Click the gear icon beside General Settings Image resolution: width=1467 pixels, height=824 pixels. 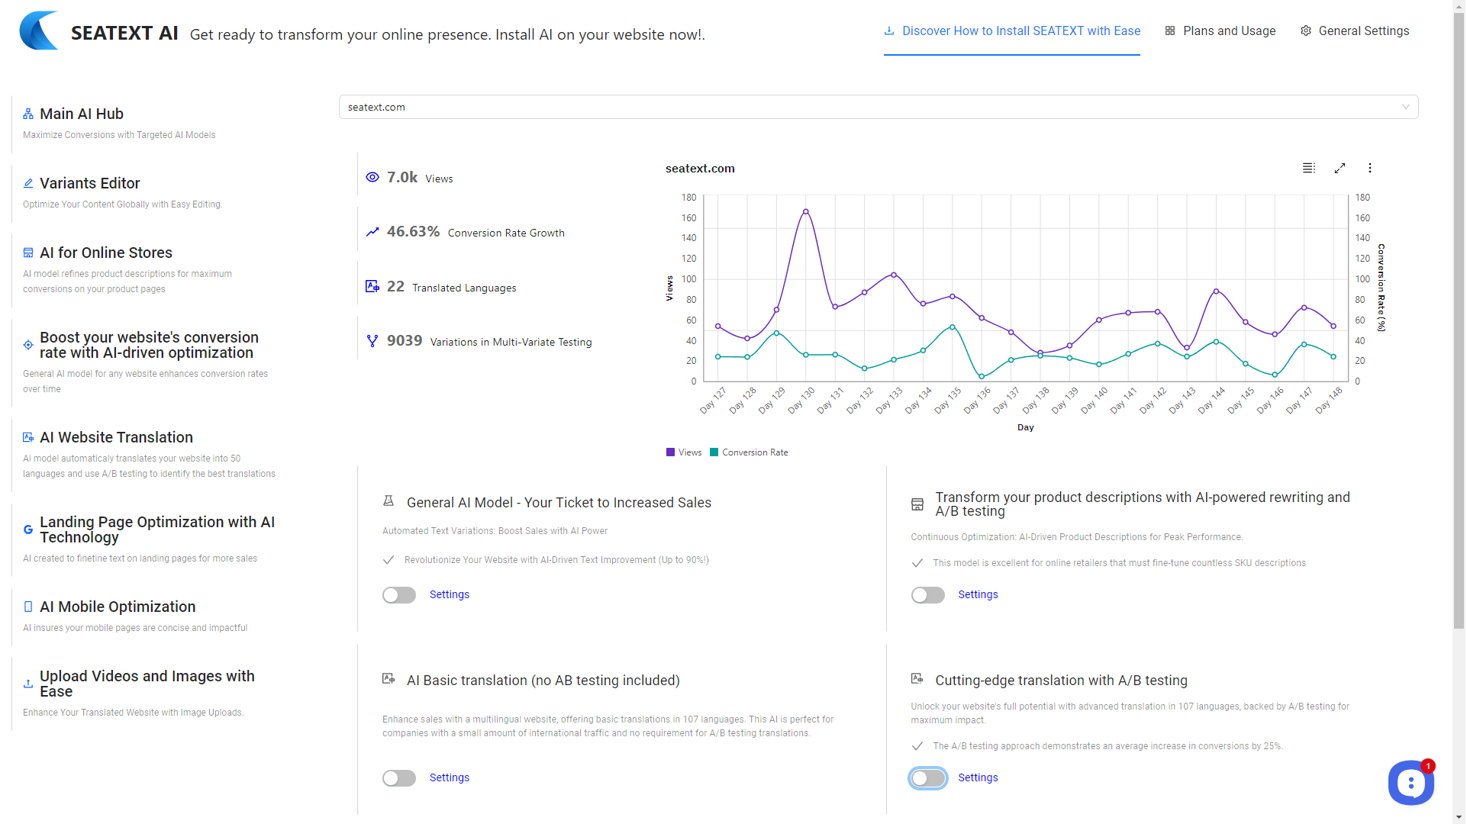(x=1306, y=31)
